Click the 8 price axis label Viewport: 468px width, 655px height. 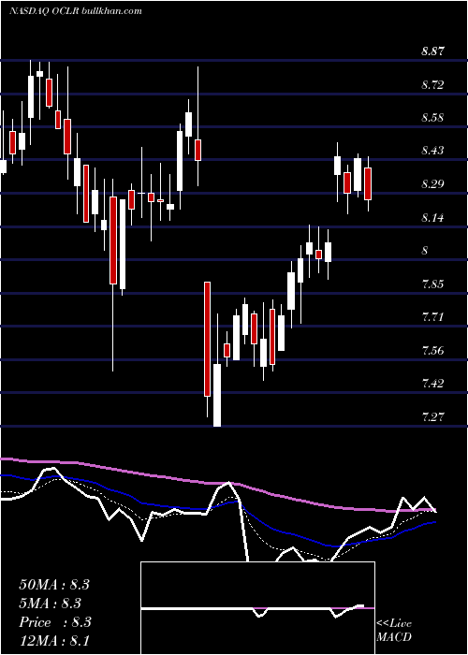[x=425, y=251]
